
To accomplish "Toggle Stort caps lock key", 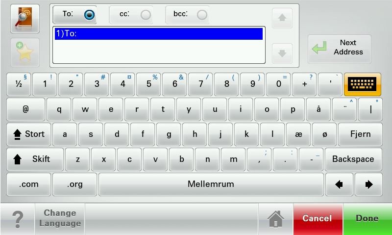I will pyautogui.click(x=29, y=134).
